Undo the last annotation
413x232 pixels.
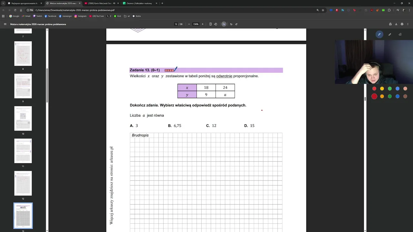231,24
